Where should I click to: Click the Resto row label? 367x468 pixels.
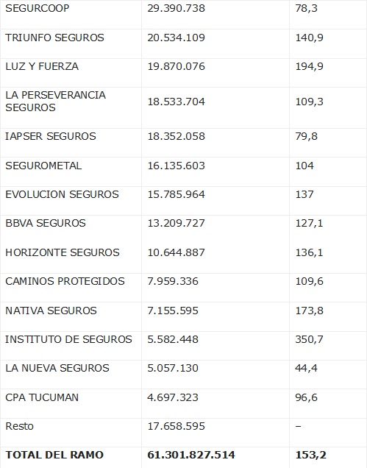19,426
